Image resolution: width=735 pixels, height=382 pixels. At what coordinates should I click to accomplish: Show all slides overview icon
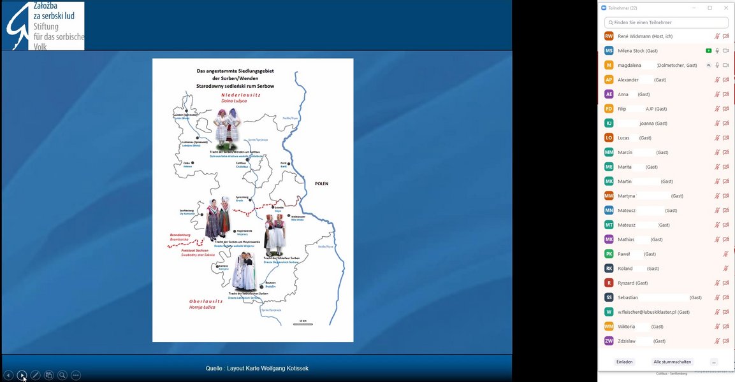point(49,376)
